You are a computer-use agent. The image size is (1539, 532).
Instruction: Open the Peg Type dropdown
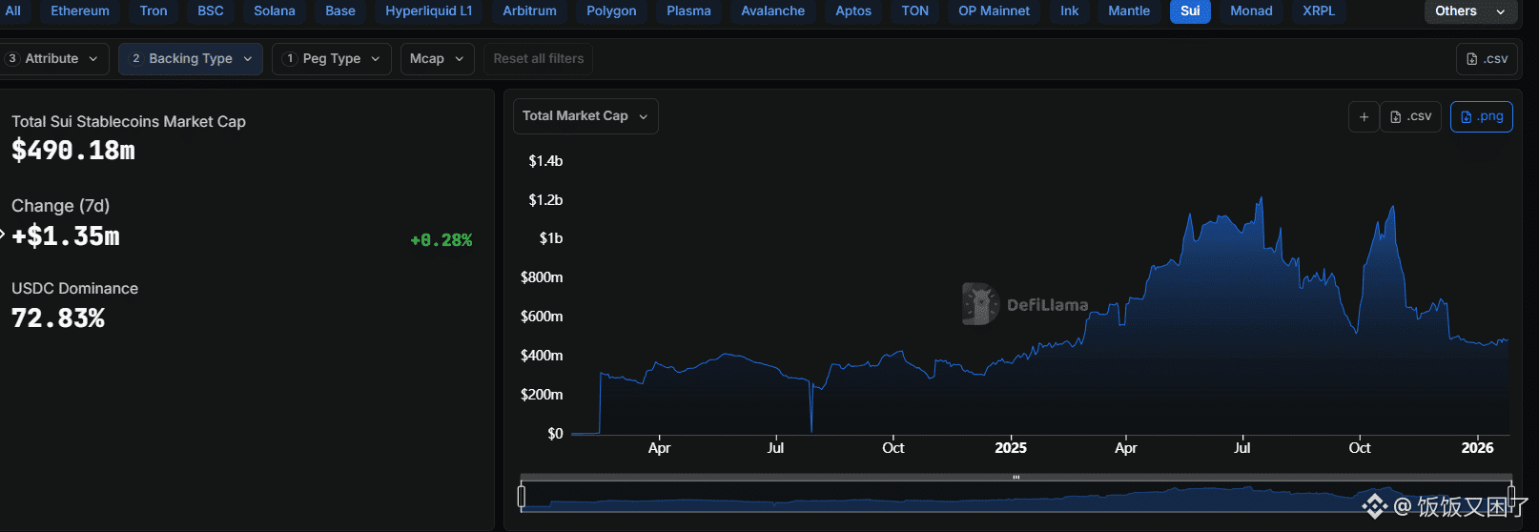point(331,59)
